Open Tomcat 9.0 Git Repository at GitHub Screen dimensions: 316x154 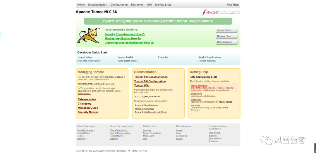point(151,112)
